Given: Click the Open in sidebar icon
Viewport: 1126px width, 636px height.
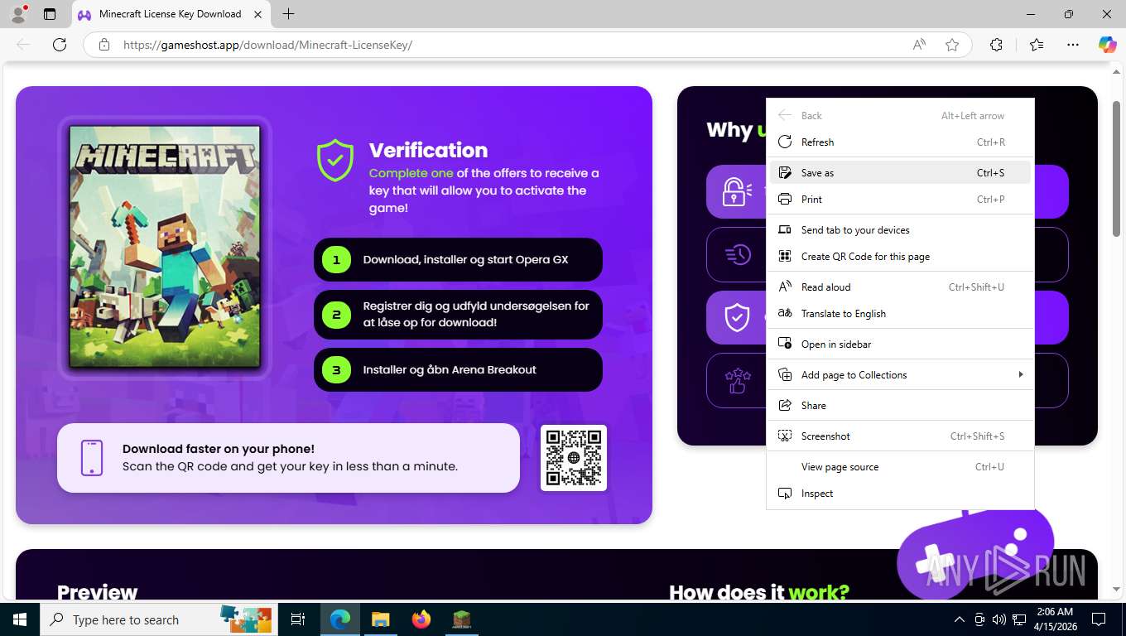Looking at the screenshot, I should (785, 344).
